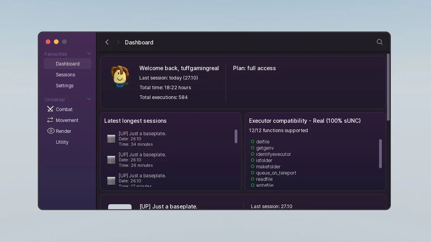The image size is (431, 242).
Task: Go back with the left arrow
Action: click(x=107, y=42)
